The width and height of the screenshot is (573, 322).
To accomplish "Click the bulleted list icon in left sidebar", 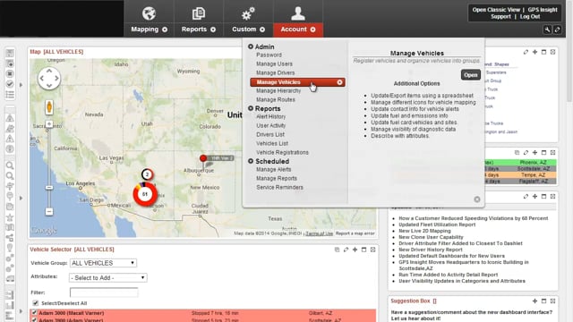I will click(x=10, y=95).
